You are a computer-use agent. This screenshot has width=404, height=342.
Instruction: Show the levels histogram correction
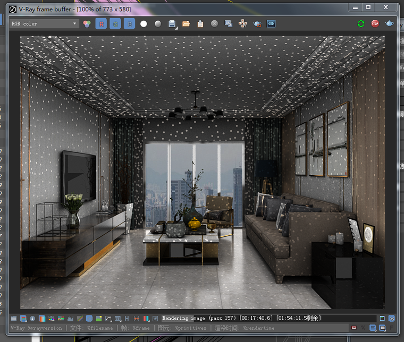(x=70, y=319)
